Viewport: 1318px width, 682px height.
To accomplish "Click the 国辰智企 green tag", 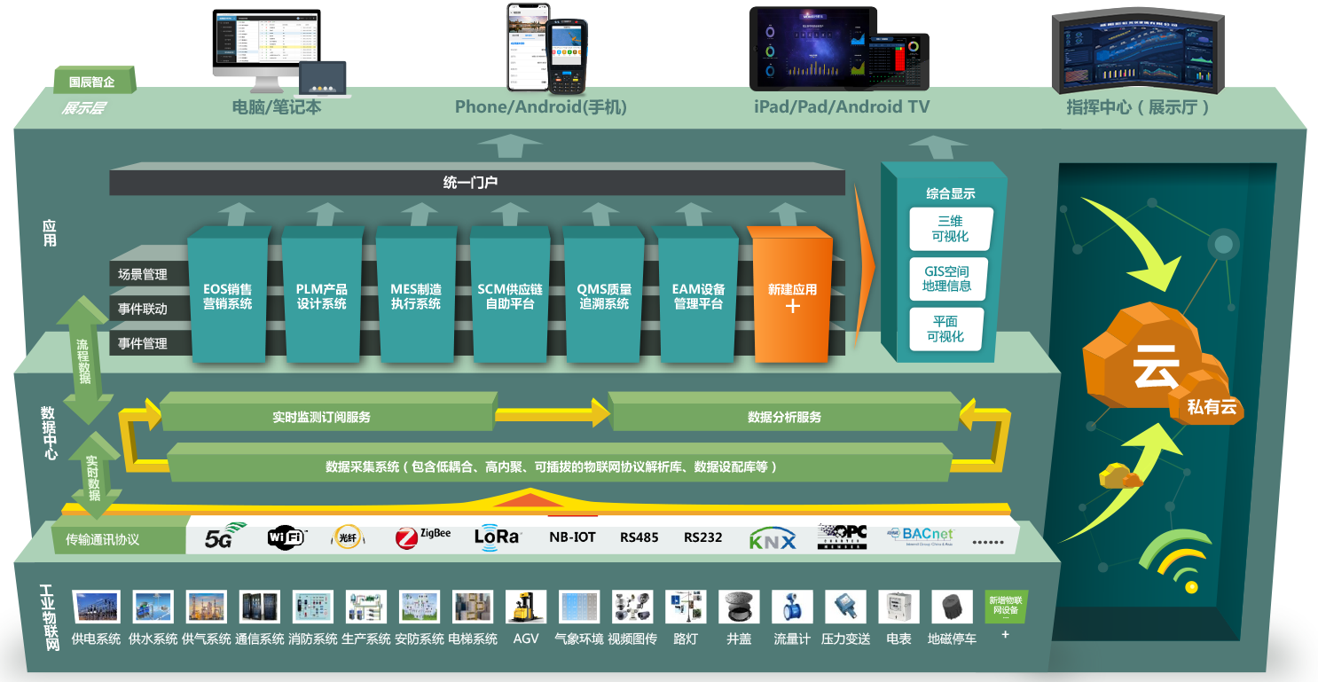I will pos(94,81).
